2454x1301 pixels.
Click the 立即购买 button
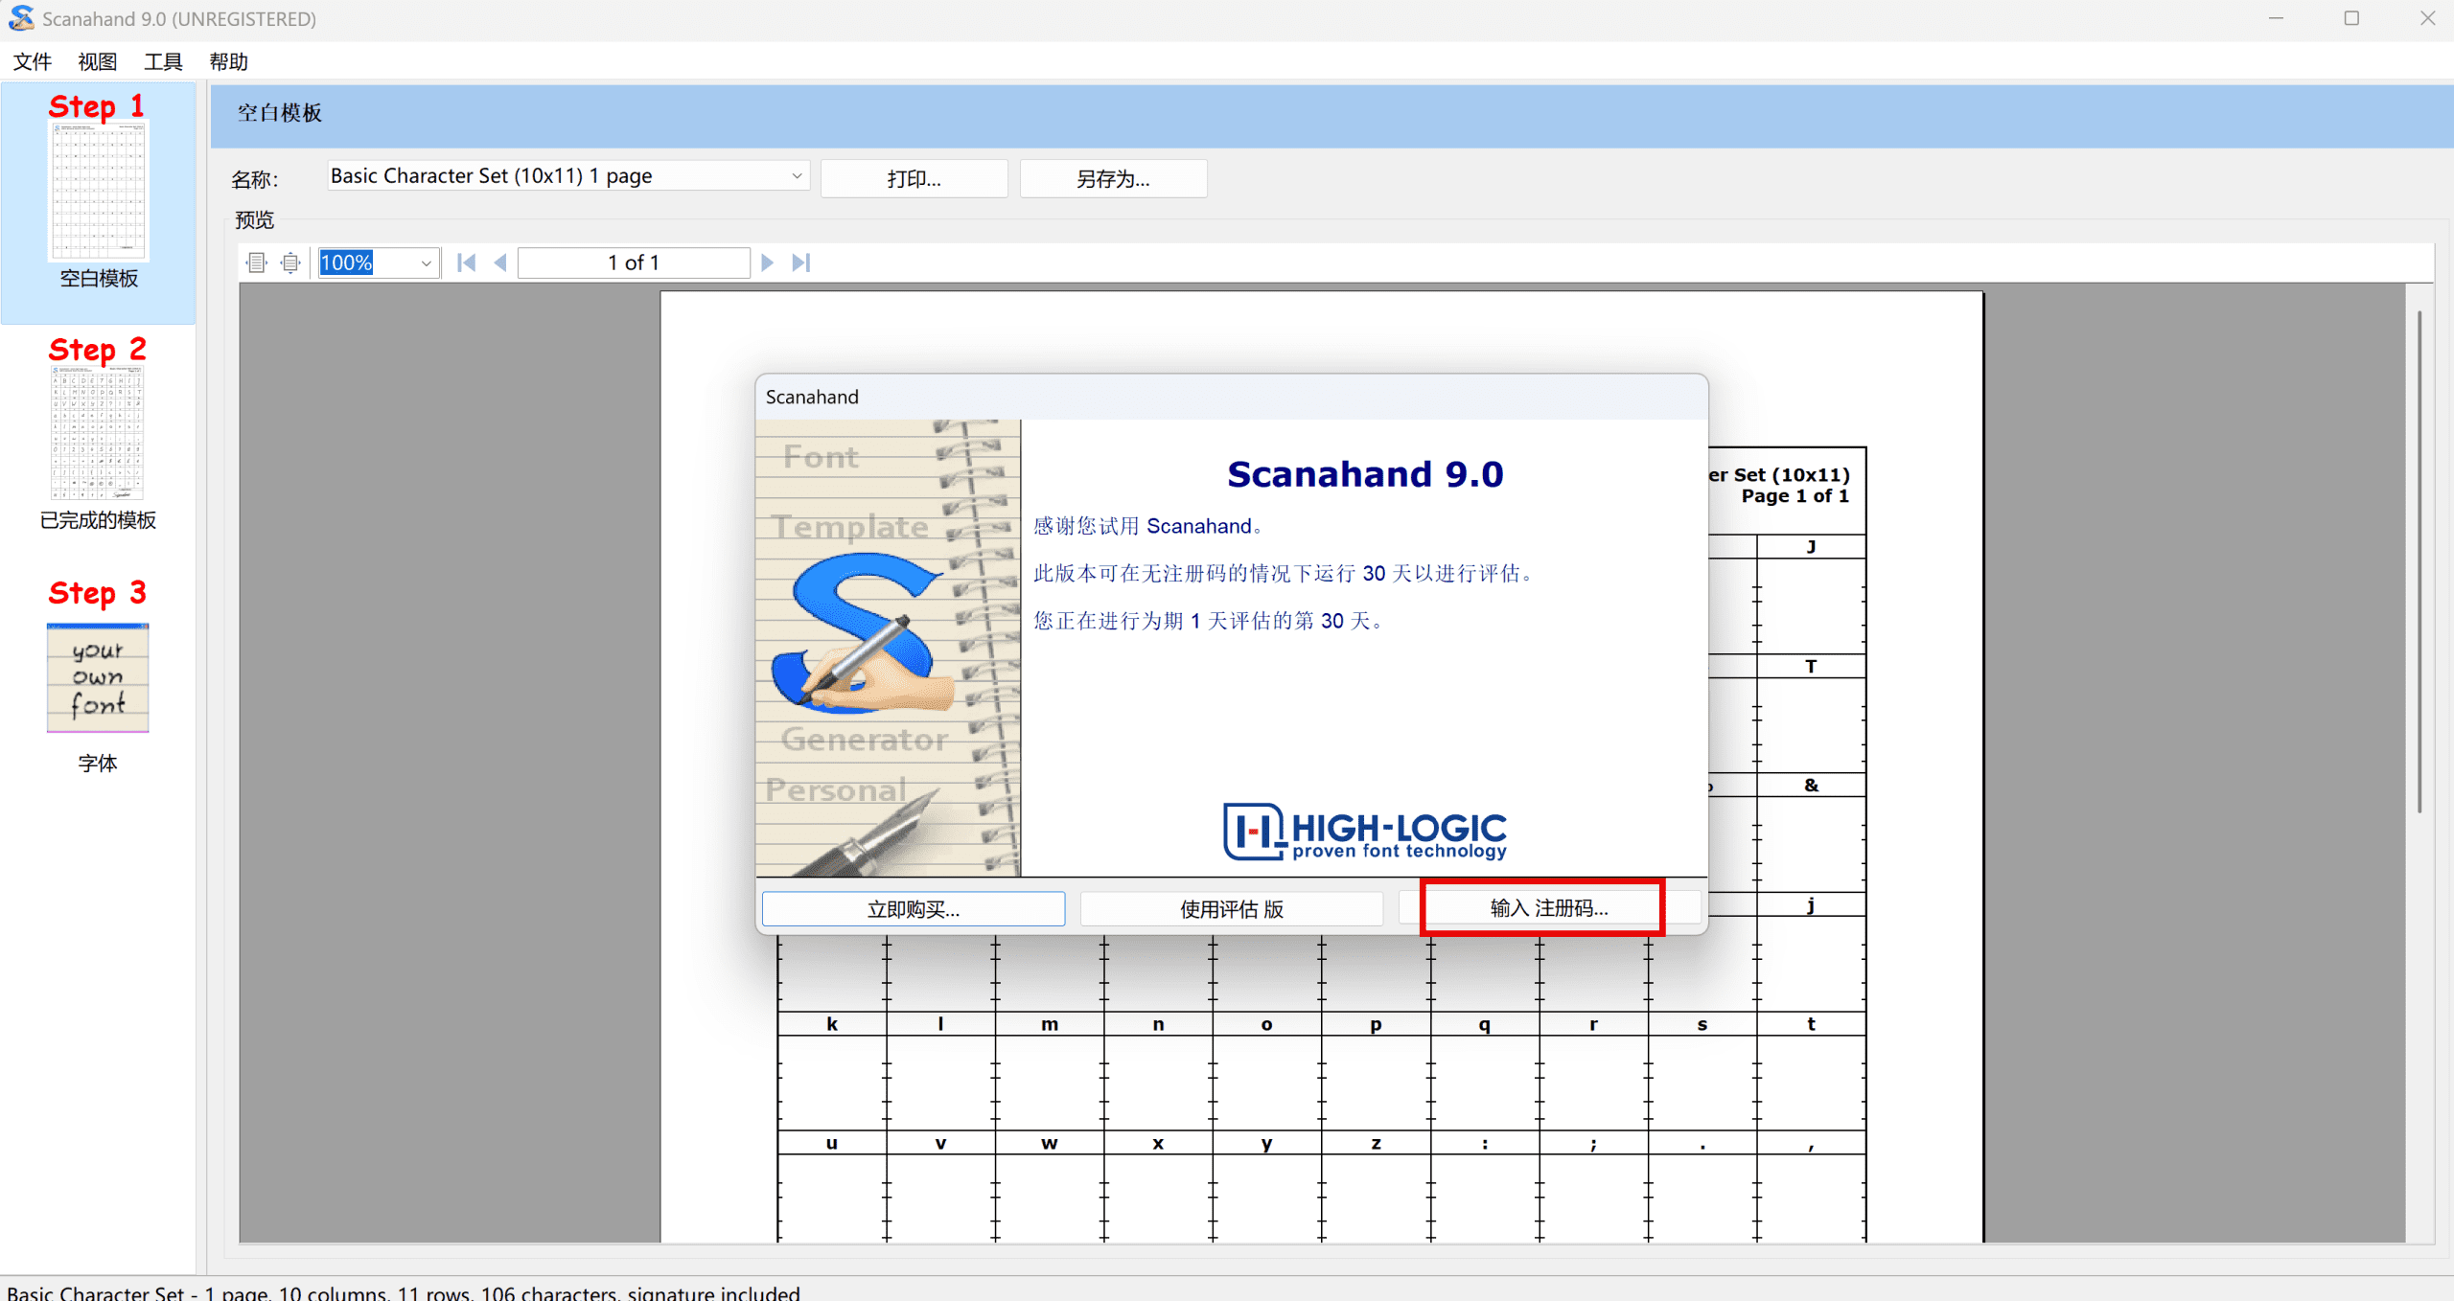click(x=913, y=909)
